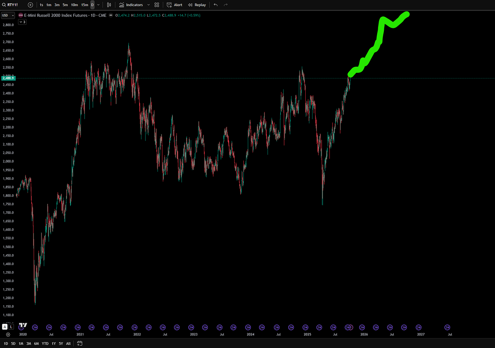Switch chart to the 10m interval

pos(74,5)
